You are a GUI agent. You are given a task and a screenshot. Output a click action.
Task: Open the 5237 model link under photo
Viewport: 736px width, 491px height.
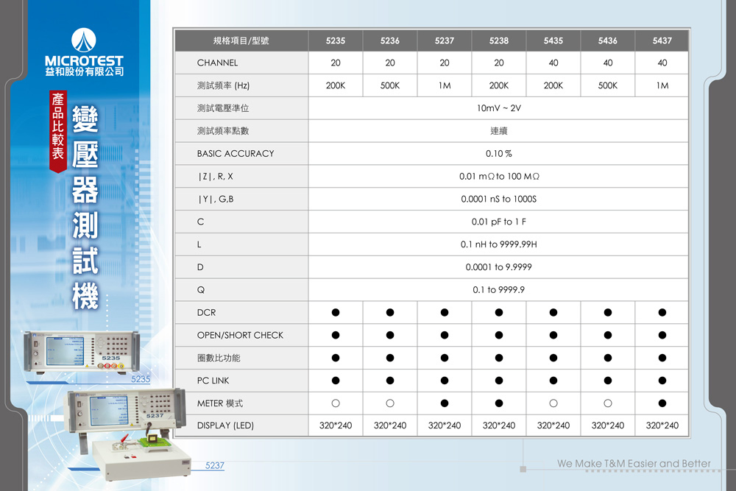click(214, 466)
